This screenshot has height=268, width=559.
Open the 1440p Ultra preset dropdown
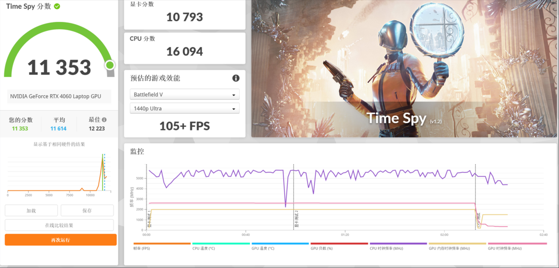coord(184,108)
